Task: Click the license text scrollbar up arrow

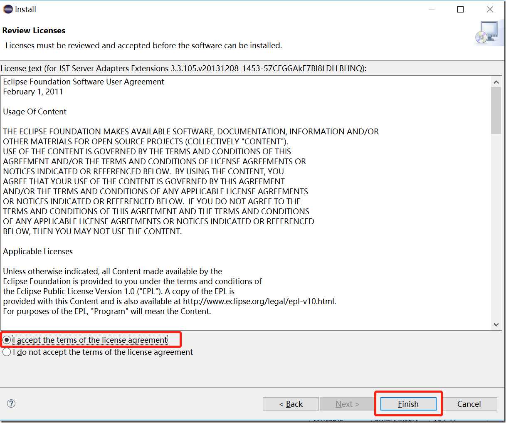Action: (496, 82)
